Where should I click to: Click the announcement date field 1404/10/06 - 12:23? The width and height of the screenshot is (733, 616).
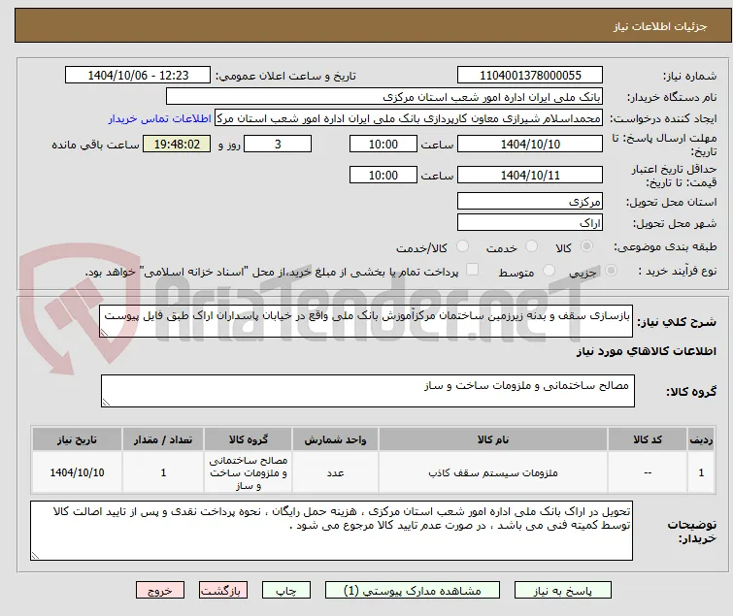coord(138,76)
